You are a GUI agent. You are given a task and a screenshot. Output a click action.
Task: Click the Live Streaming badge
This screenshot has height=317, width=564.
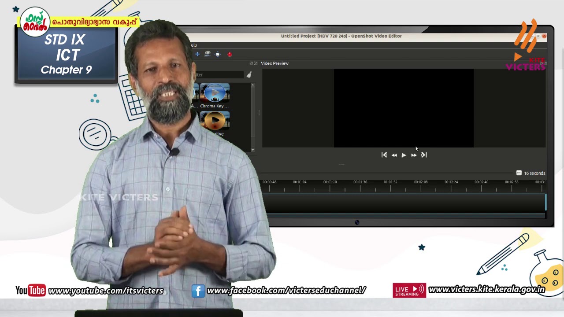[x=409, y=290]
